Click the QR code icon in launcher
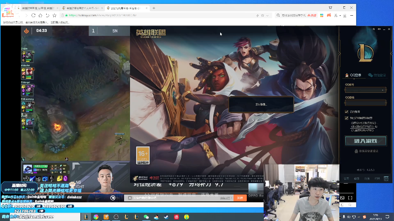The image size is (394, 221). pyautogui.click(x=386, y=178)
